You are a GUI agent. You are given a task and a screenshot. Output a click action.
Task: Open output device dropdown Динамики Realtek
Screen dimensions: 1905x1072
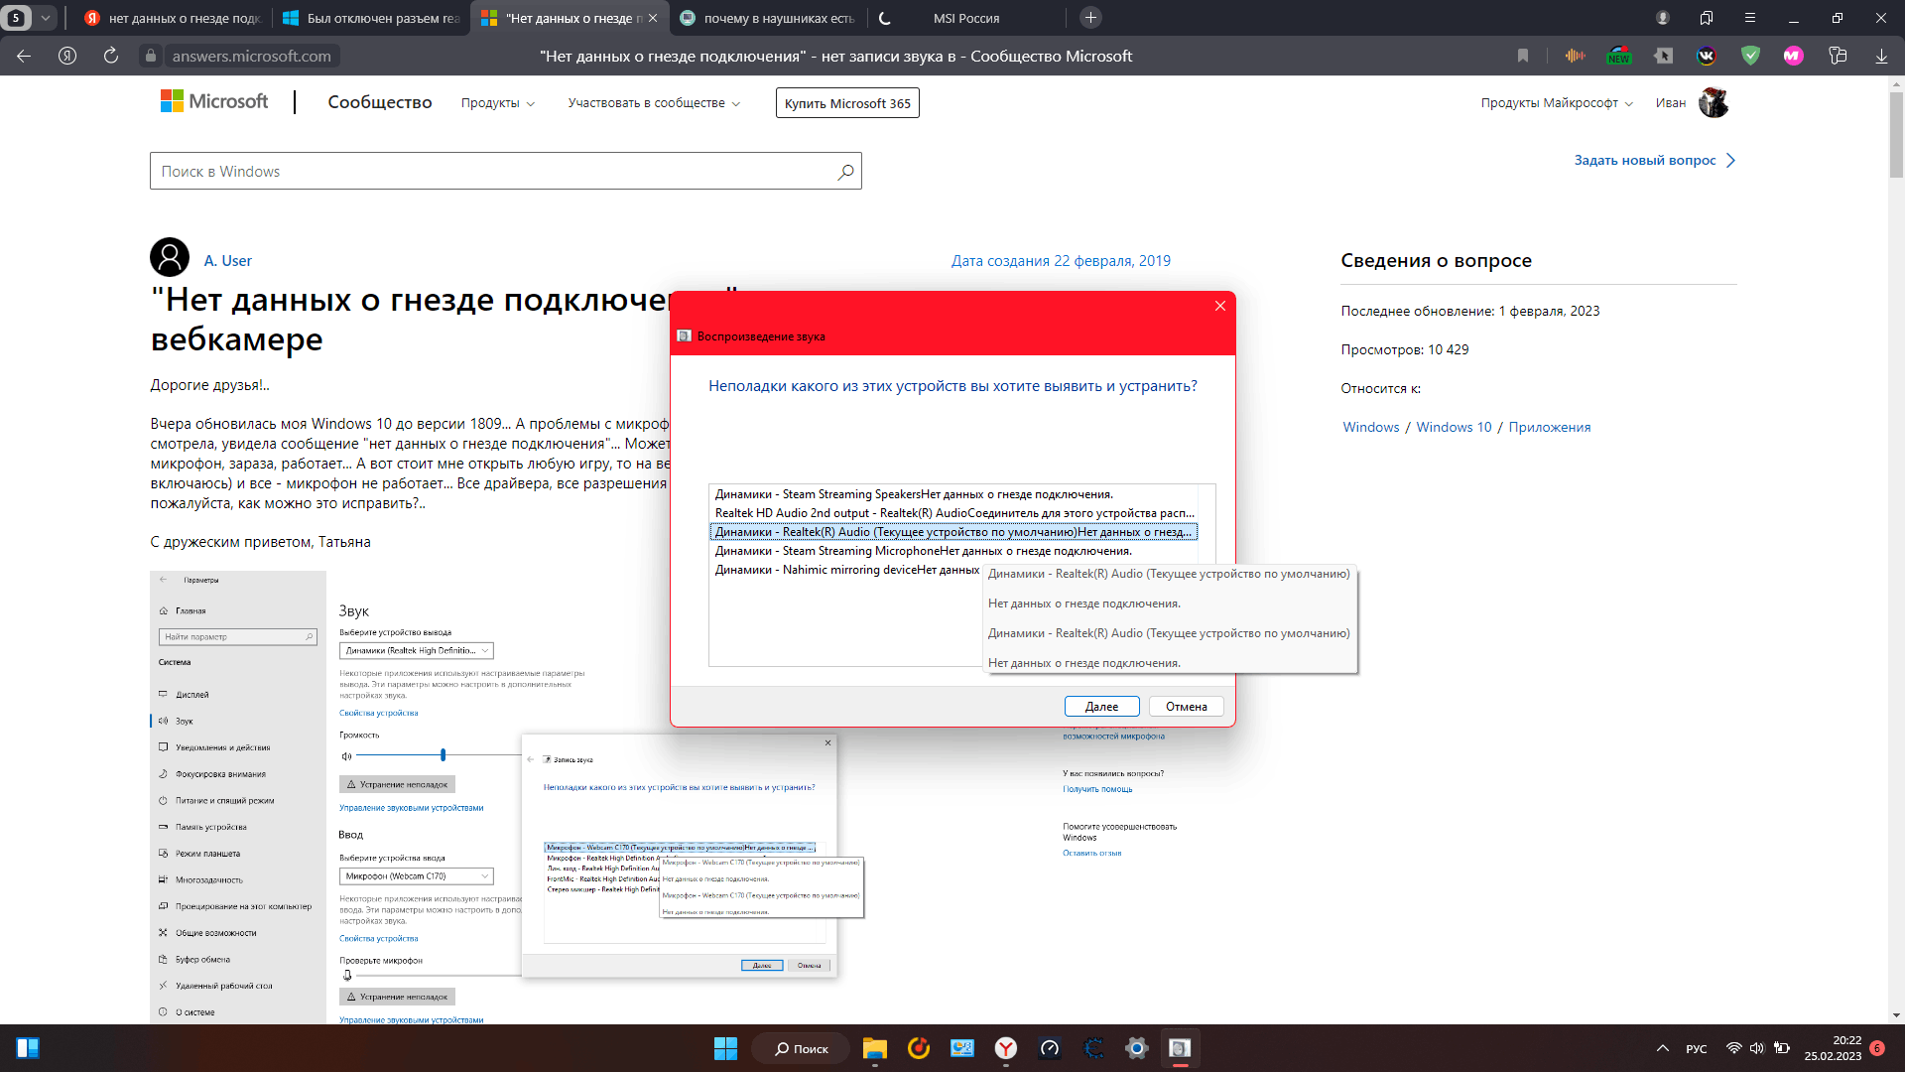417,651
